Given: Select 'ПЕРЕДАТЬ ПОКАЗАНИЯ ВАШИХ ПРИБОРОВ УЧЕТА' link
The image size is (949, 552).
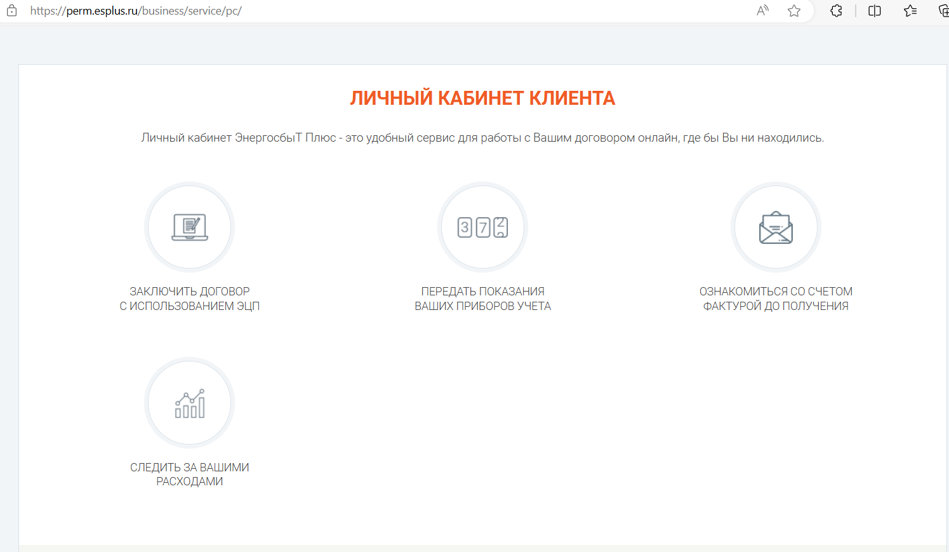Looking at the screenshot, I should coord(482,299).
